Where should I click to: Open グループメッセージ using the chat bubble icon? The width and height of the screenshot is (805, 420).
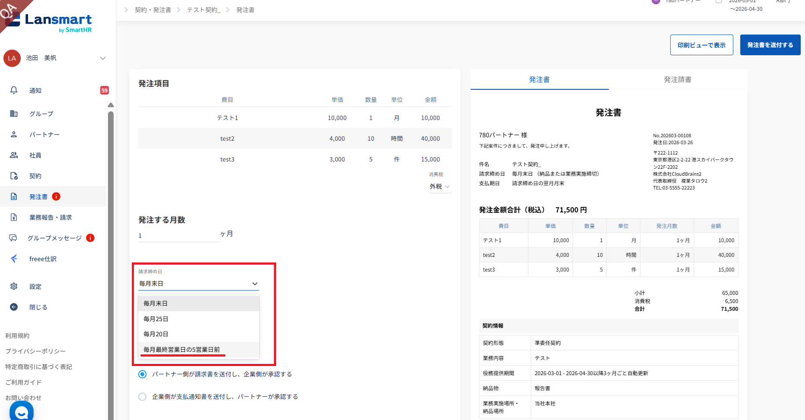click(13, 238)
